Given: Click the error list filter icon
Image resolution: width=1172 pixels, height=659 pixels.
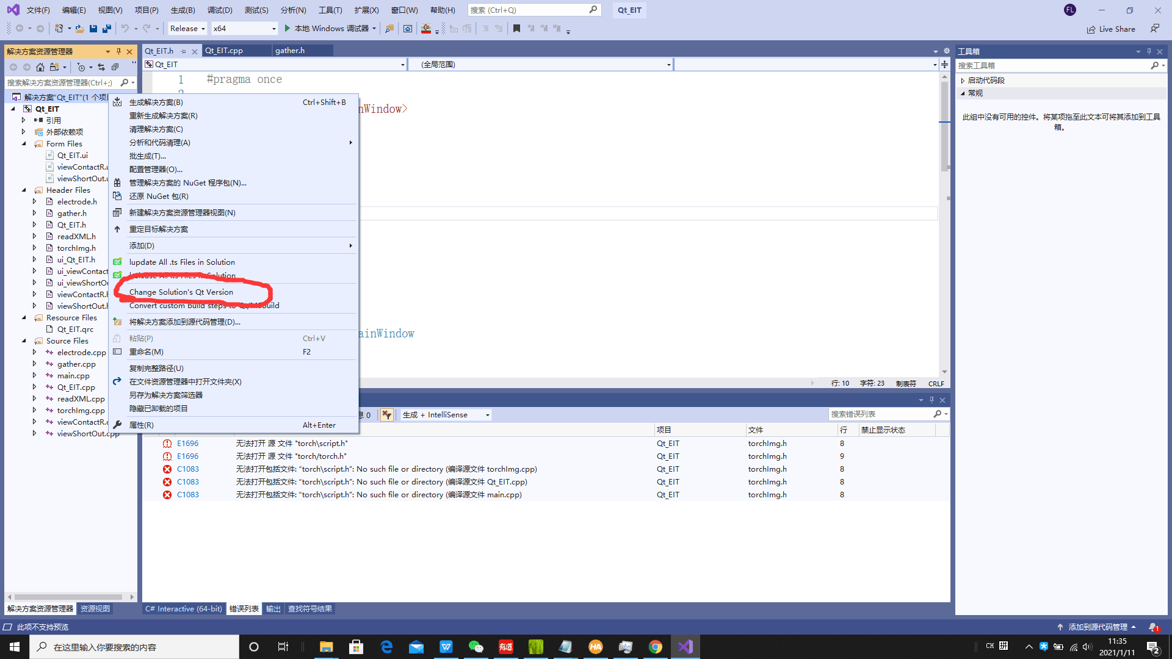Looking at the screenshot, I should pos(386,415).
